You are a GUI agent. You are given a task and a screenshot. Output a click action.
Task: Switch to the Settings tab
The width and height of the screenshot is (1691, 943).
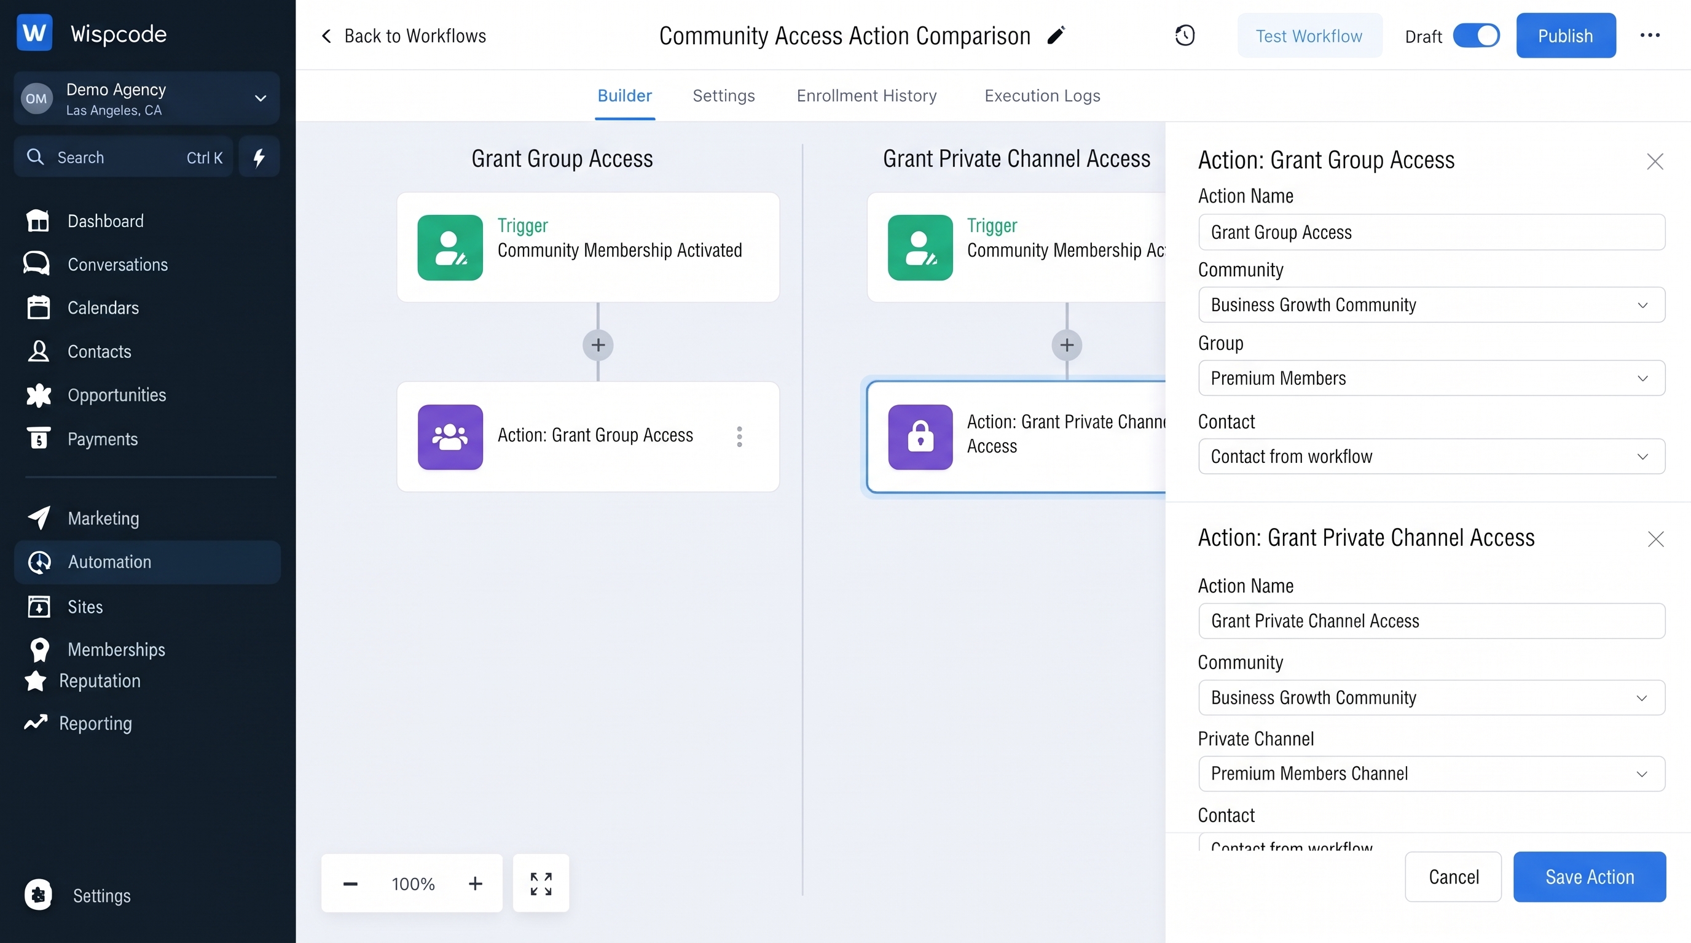point(723,96)
